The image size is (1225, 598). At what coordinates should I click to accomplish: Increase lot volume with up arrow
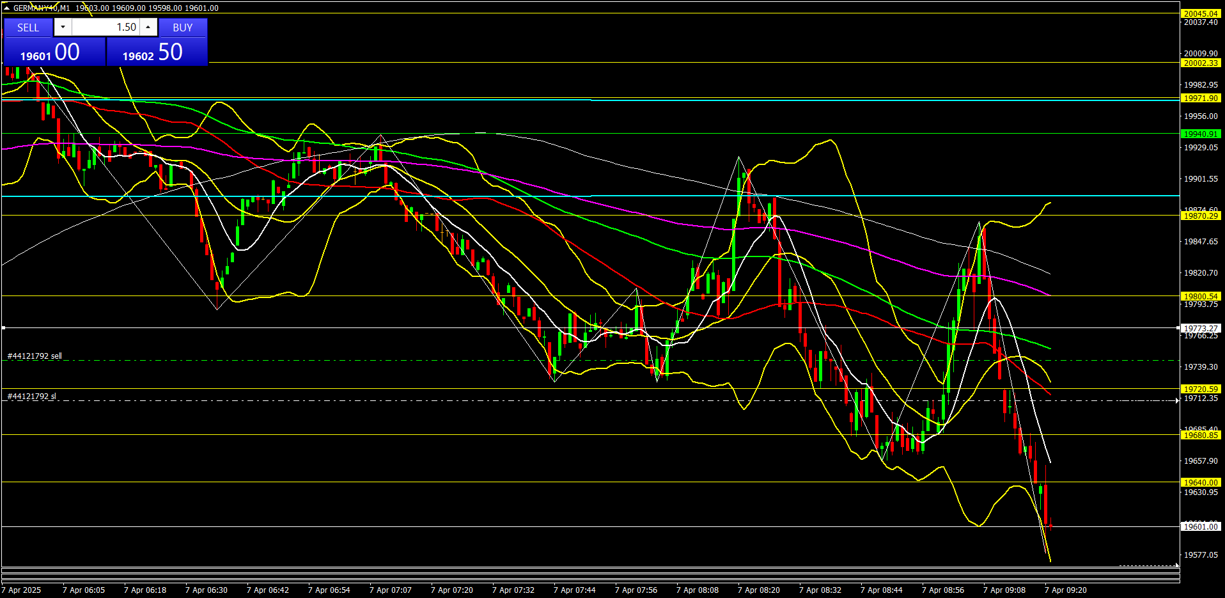coord(148,28)
